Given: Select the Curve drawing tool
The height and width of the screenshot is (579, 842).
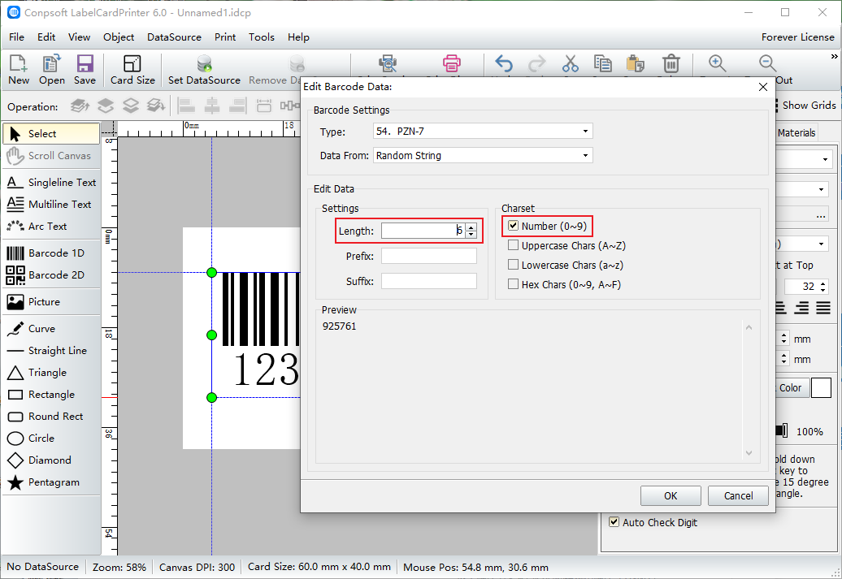Looking at the screenshot, I should tap(51, 328).
